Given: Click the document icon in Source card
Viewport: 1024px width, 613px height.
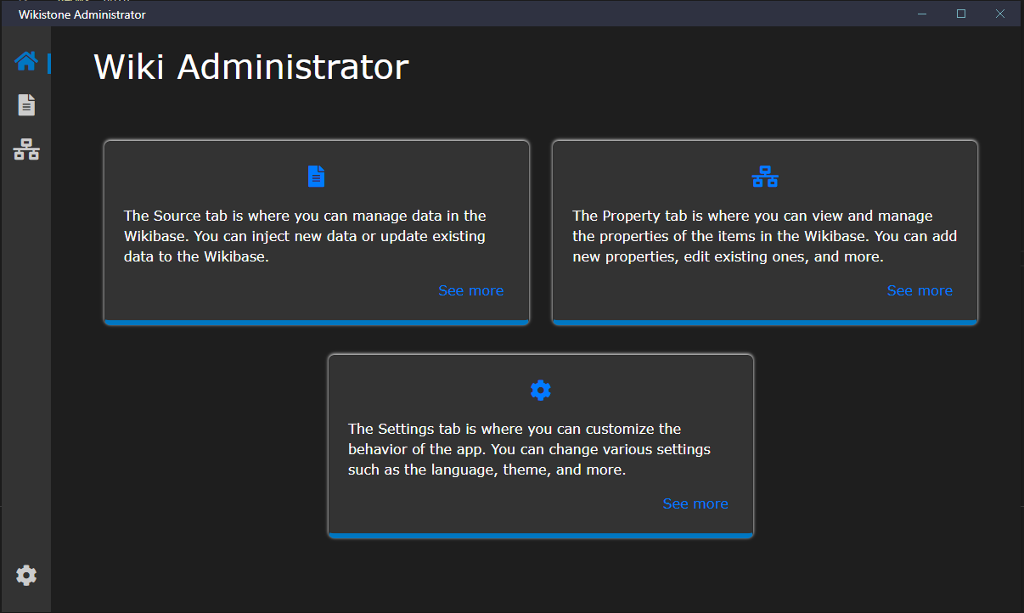Looking at the screenshot, I should [x=316, y=177].
